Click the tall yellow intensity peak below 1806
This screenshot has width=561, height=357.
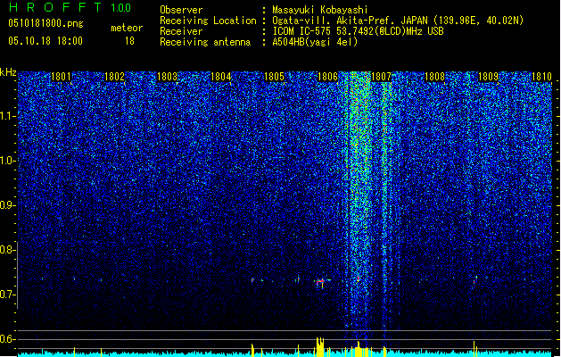coord(320,346)
